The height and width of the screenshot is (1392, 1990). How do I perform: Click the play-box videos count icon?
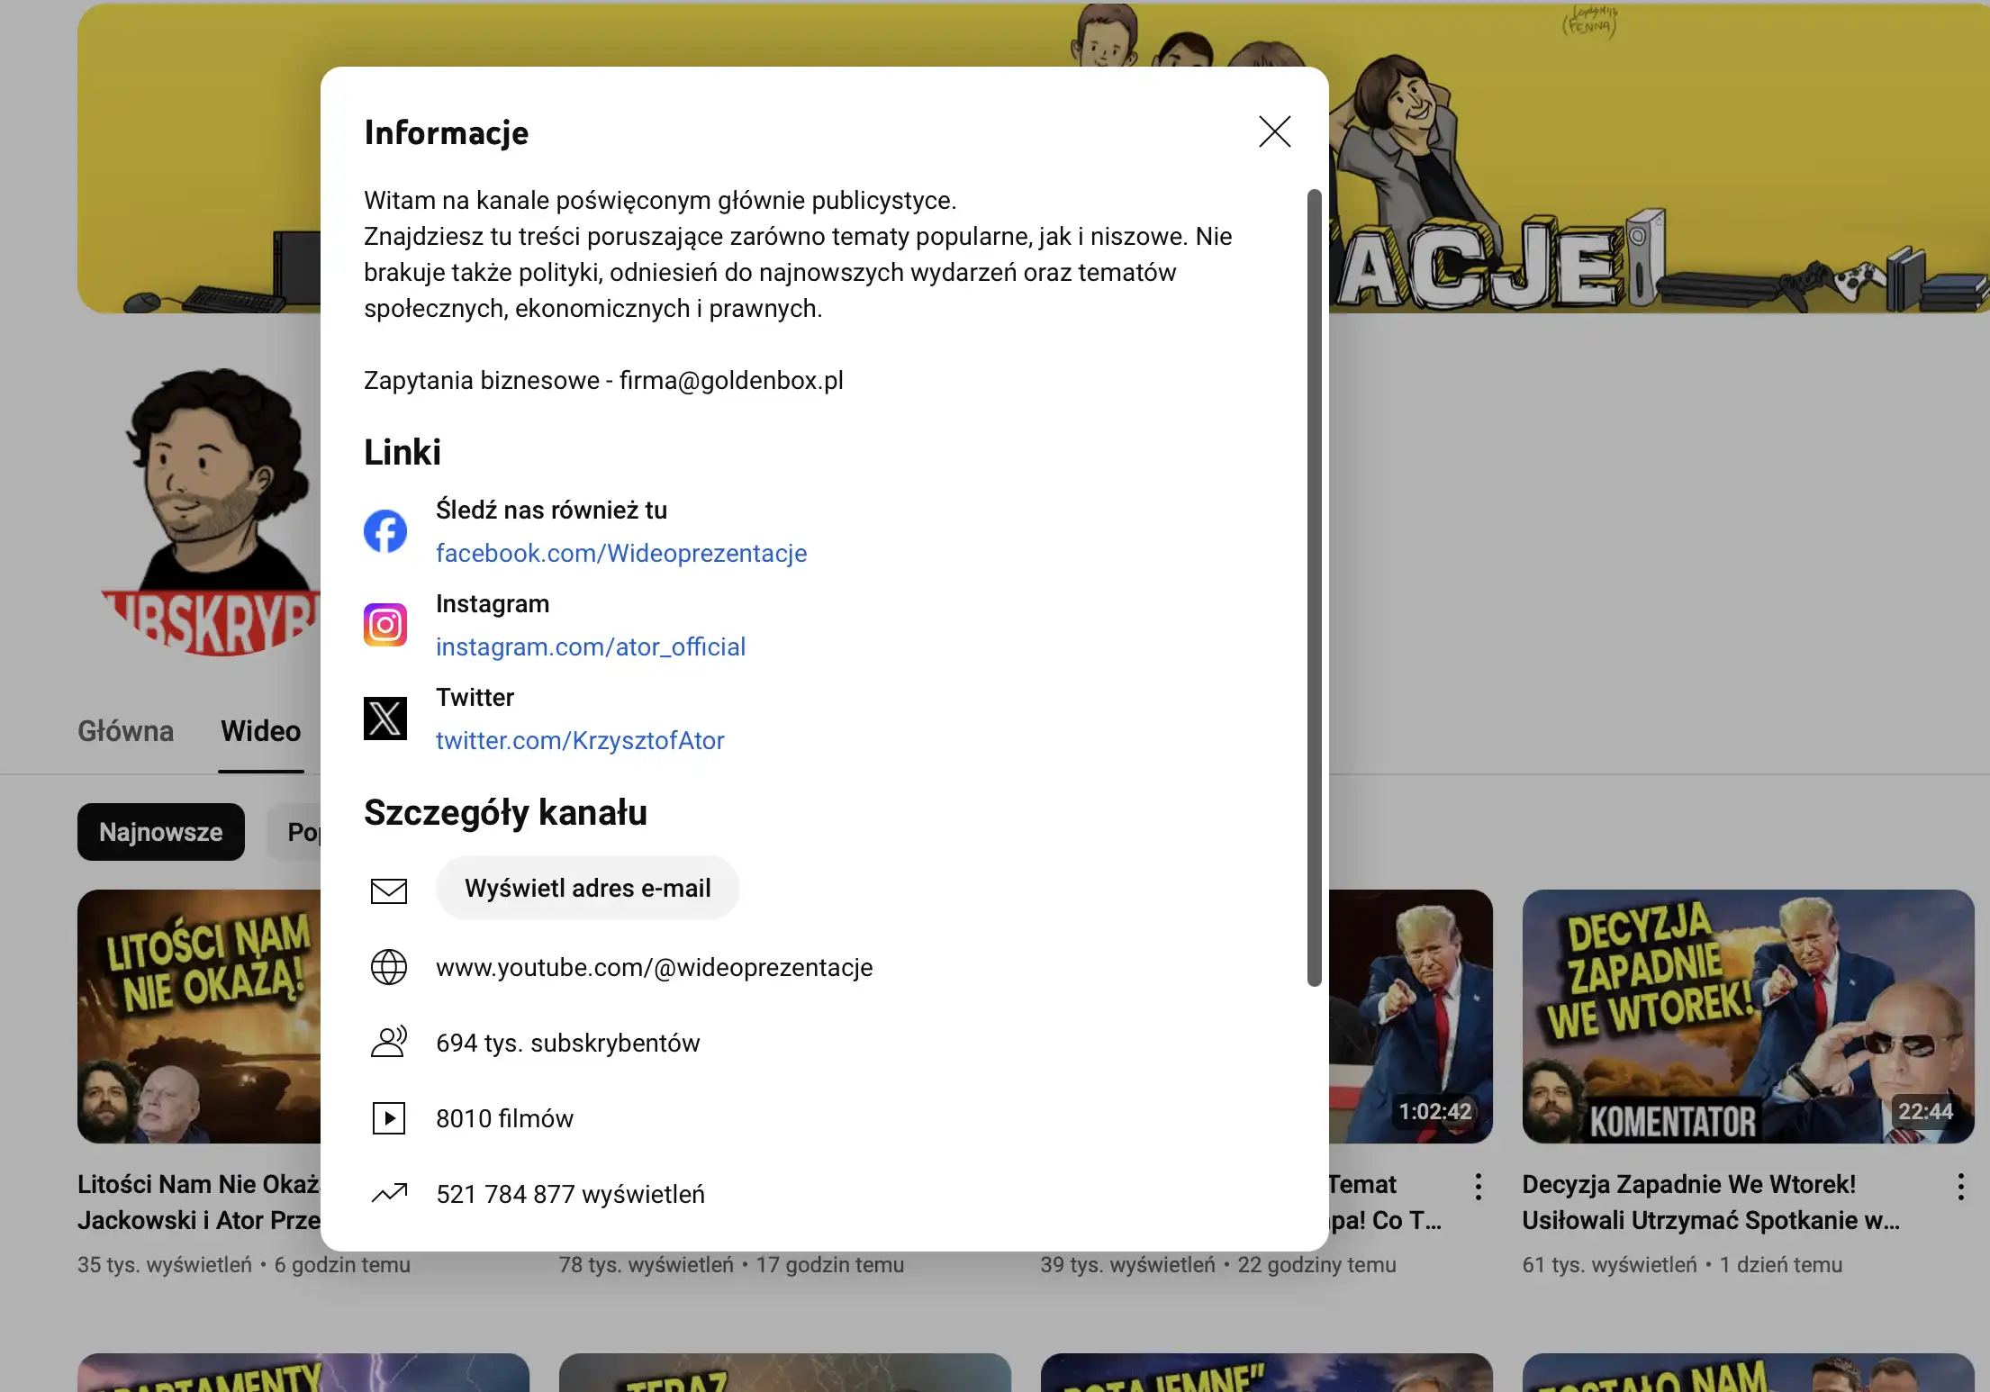pos(389,1118)
